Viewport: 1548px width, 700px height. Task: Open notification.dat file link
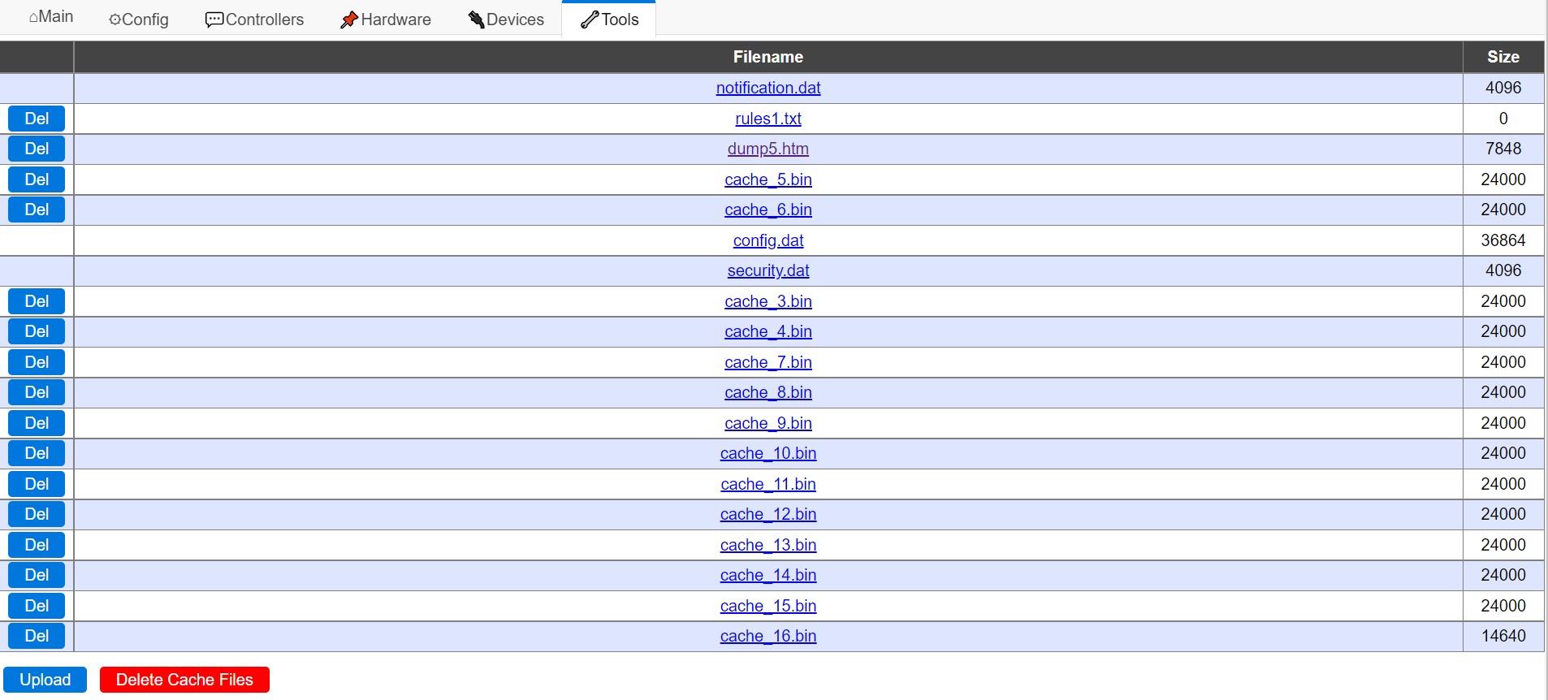(x=768, y=88)
